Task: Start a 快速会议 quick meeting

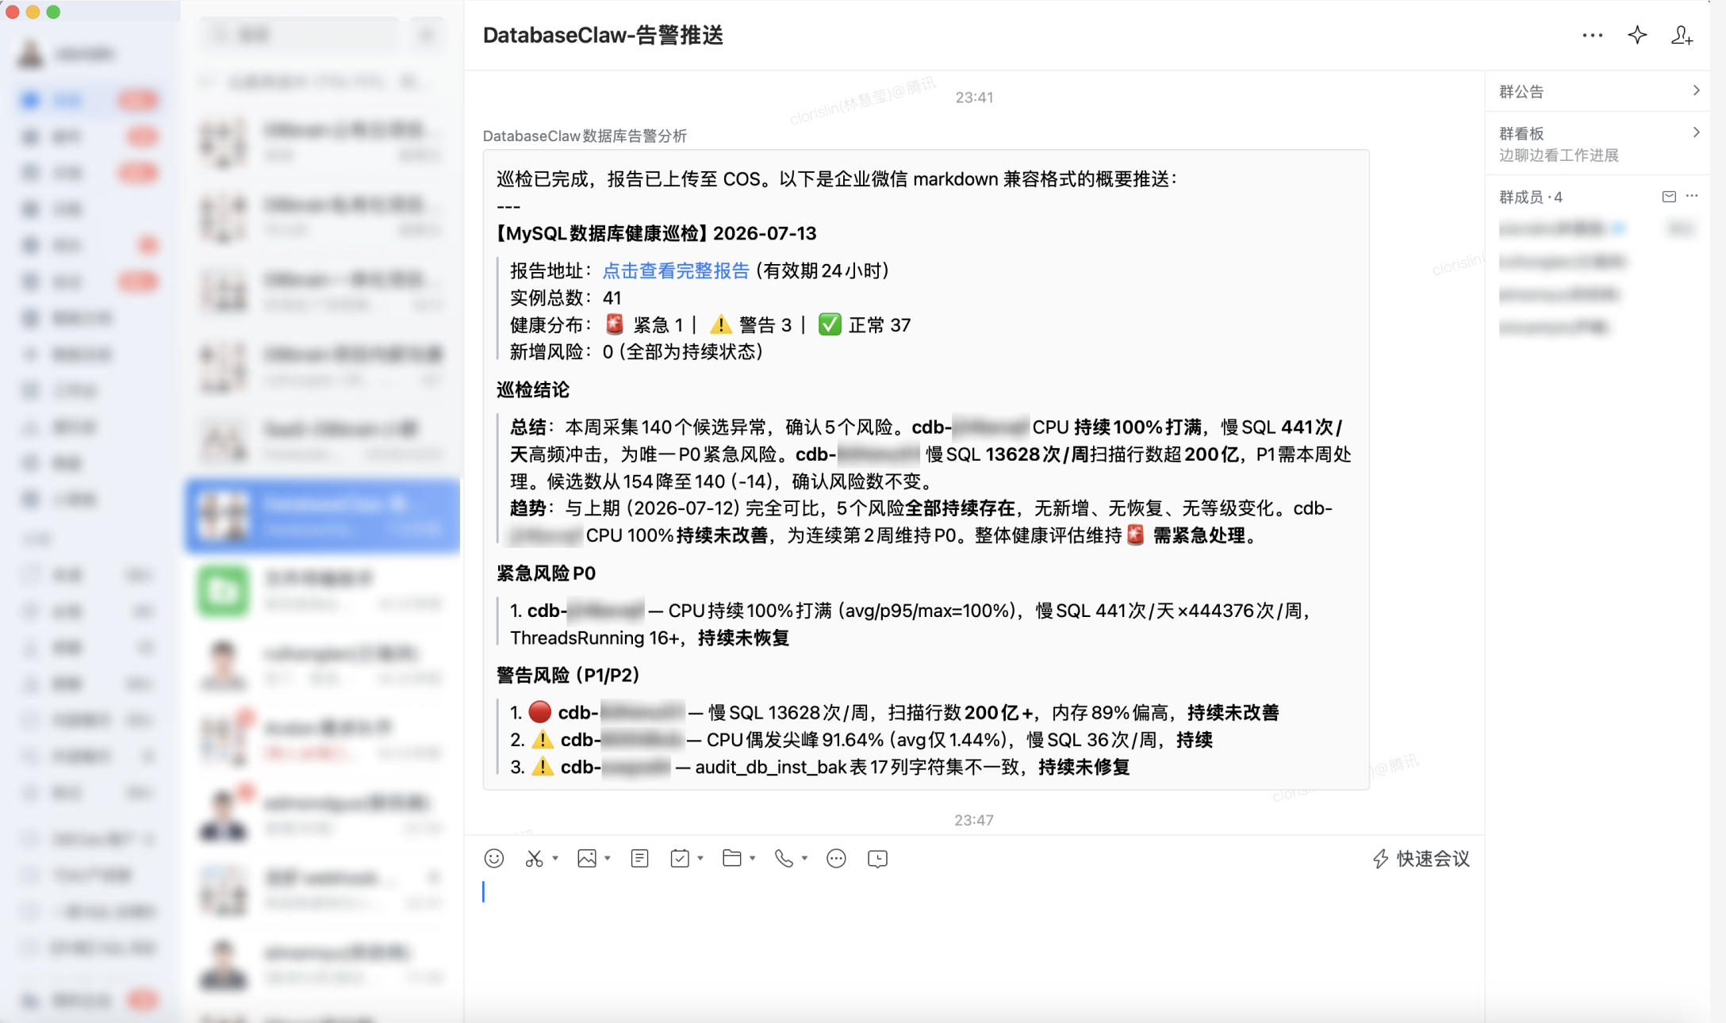Action: [1421, 859]
